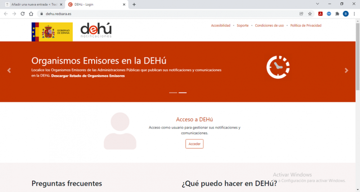Open Política de Privacidad link
360x192 pixels.
click(x=306, y=26)
